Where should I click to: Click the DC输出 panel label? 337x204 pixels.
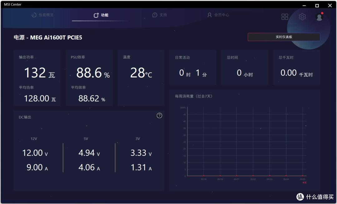coord(25,117)
